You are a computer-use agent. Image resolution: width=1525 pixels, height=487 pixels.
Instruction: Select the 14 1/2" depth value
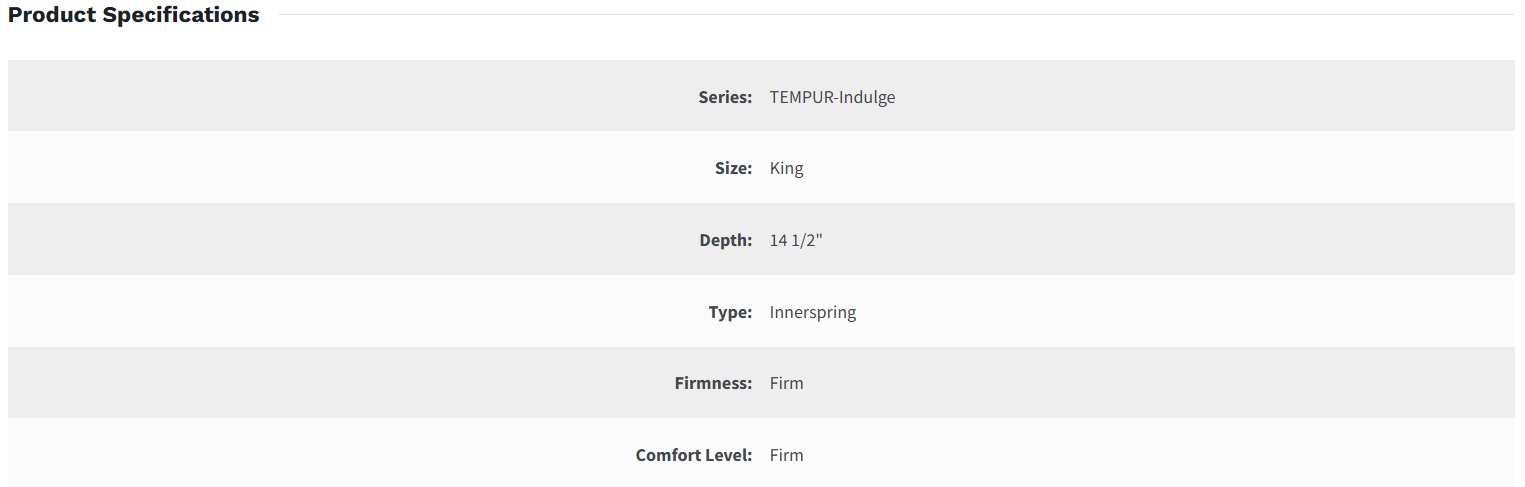point(796,240)
